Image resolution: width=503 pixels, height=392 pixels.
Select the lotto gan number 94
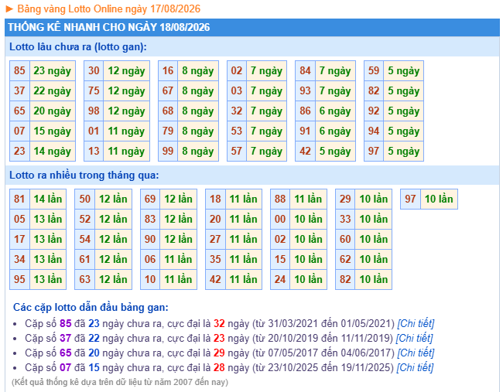pyautogui.click(x=374, y=131)
